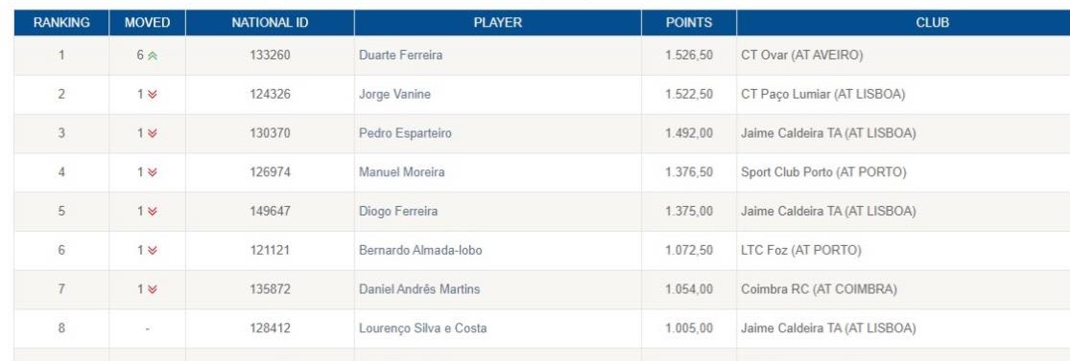Open club CT Ovar (AT AVEIRO)
Screen dimensions: 1070x361
click(x=802, y=56)
